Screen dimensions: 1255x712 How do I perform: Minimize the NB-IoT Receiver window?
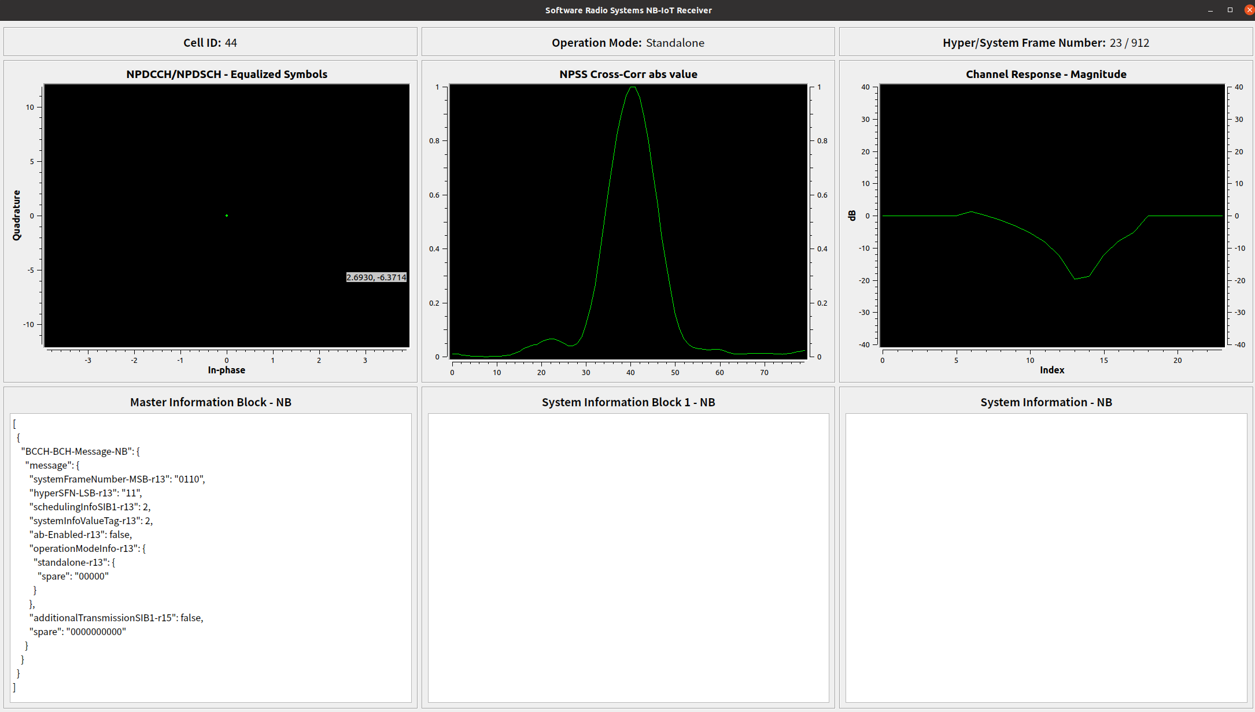coord(1210,10)
